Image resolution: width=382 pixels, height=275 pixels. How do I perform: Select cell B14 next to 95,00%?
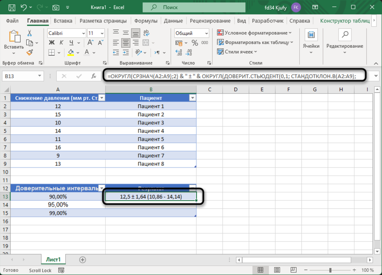click(151, 205)
